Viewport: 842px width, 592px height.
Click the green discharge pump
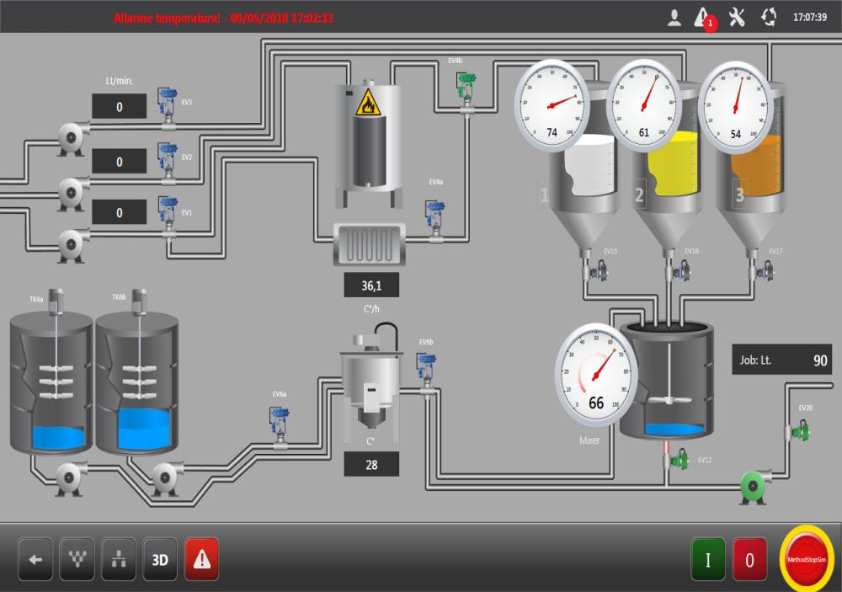pos(754,486)
